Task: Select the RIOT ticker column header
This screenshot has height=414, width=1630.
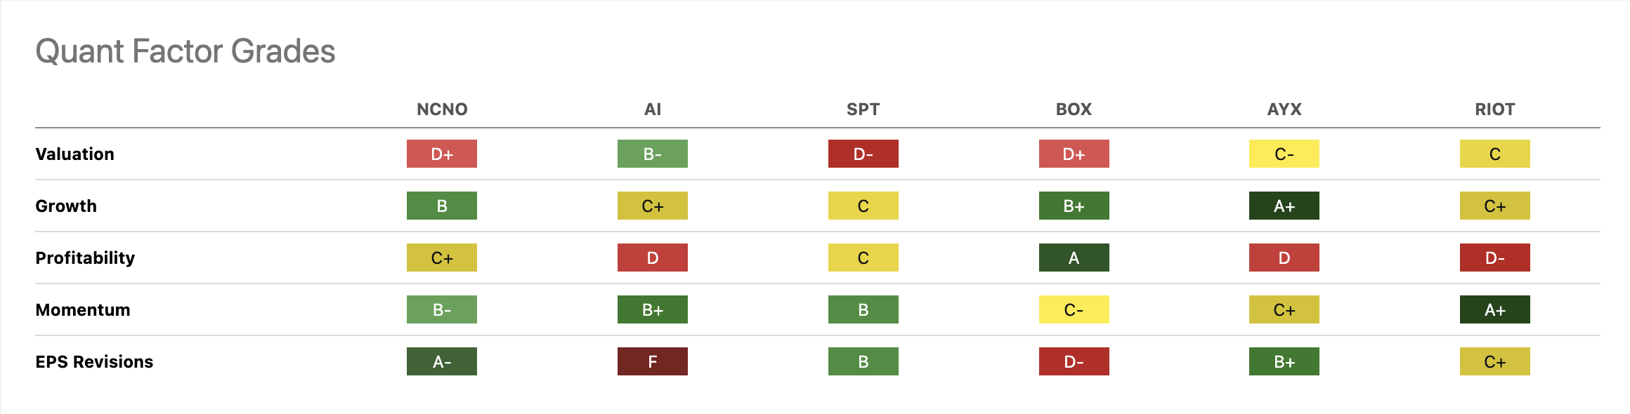Action: click(x=1494, y=109)
